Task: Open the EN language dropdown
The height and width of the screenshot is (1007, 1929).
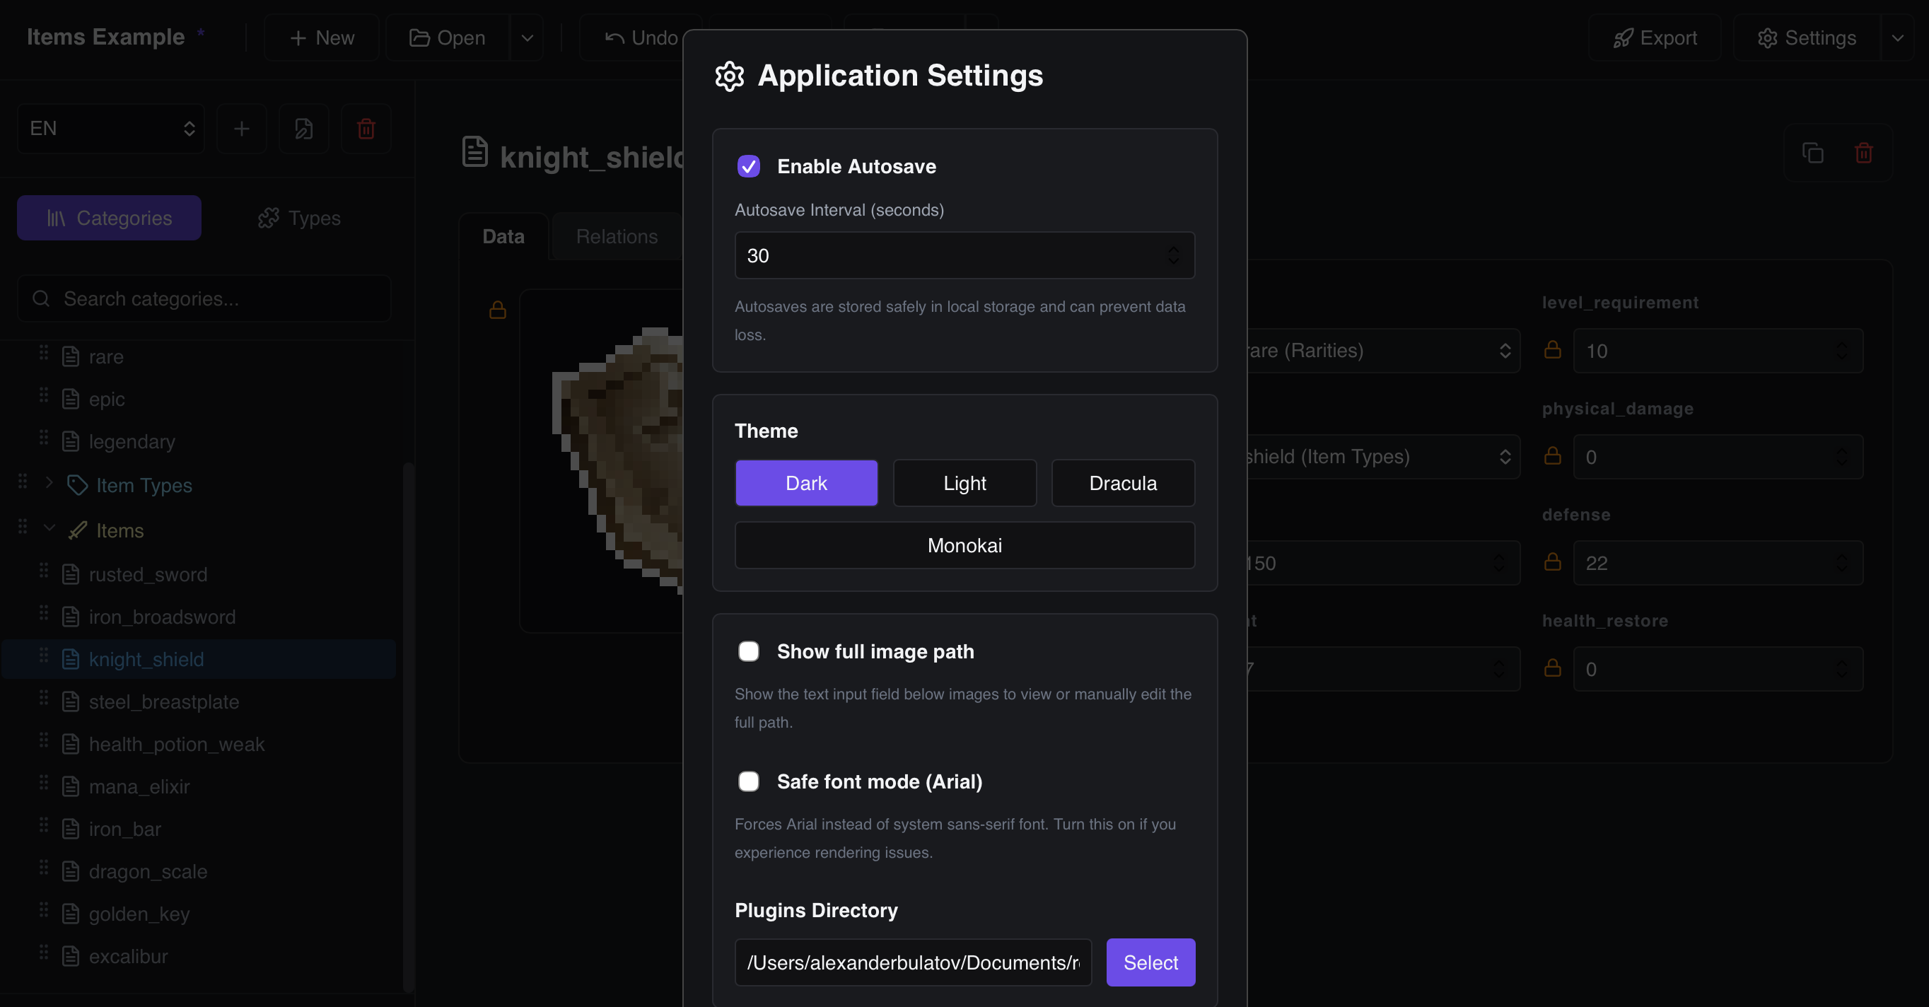Action: click(x=111, y=129)
